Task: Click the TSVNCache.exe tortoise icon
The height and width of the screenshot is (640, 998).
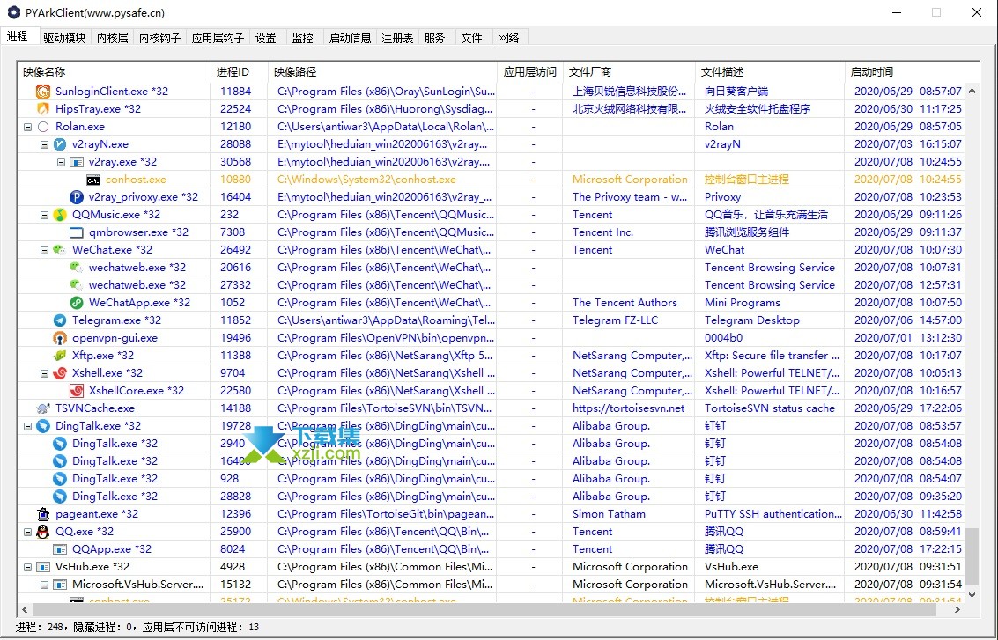Action: [42, 408]
